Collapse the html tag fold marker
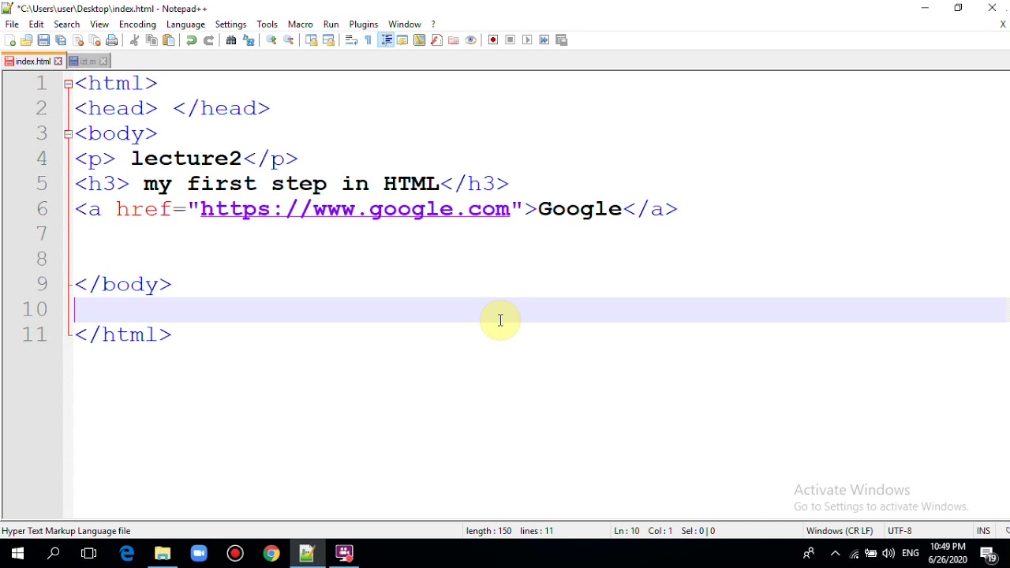This screenshot has width=1010, height=568. click(69, 84)
